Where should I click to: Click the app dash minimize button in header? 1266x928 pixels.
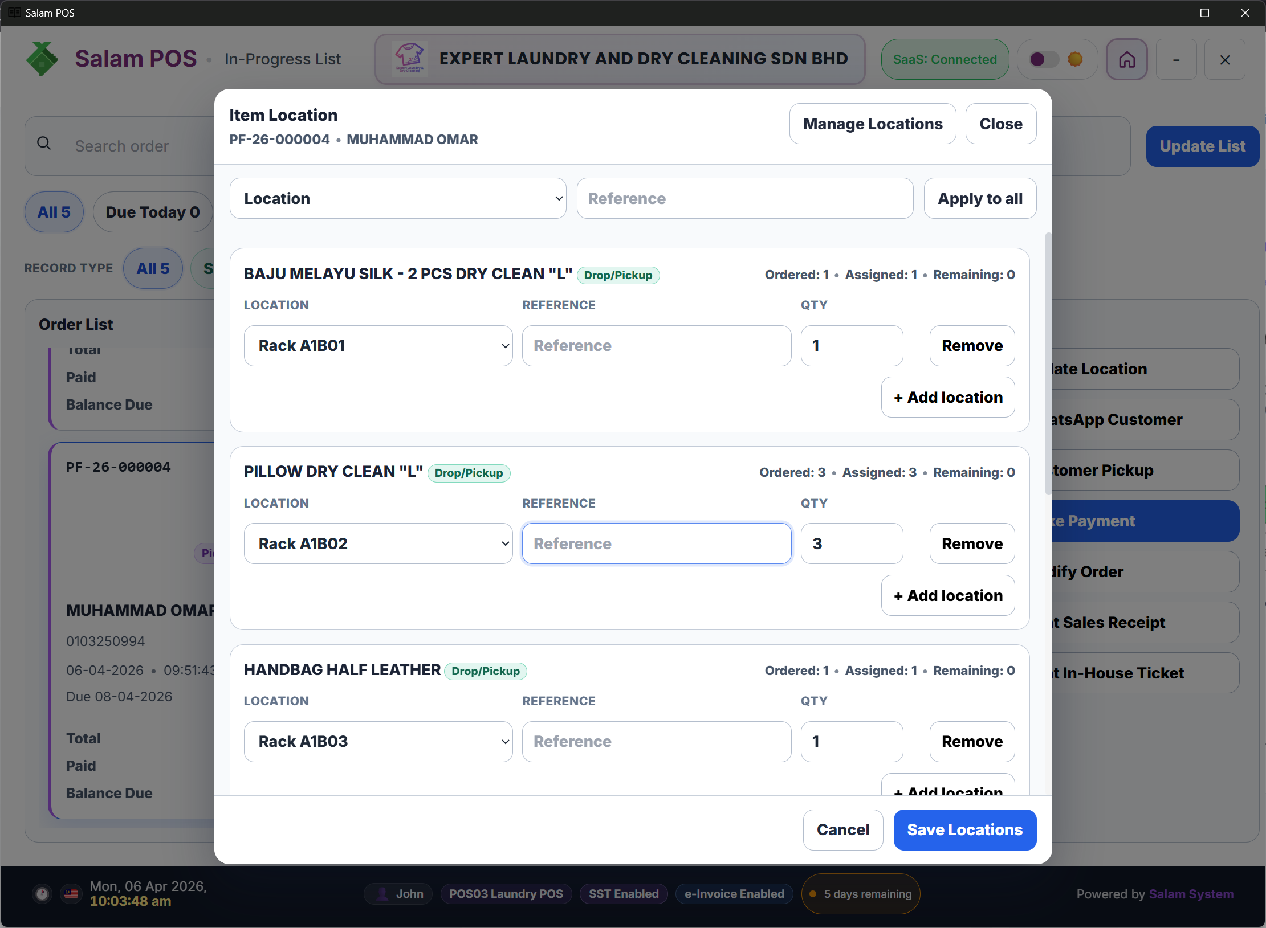1176,59
